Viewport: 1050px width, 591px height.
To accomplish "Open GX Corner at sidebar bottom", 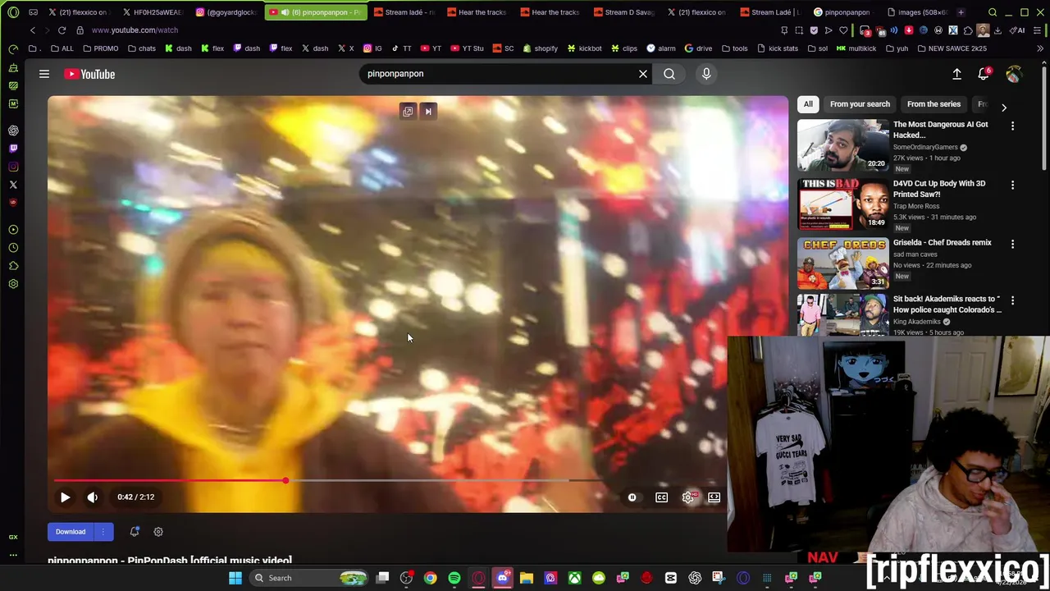I will coord(13,537).
